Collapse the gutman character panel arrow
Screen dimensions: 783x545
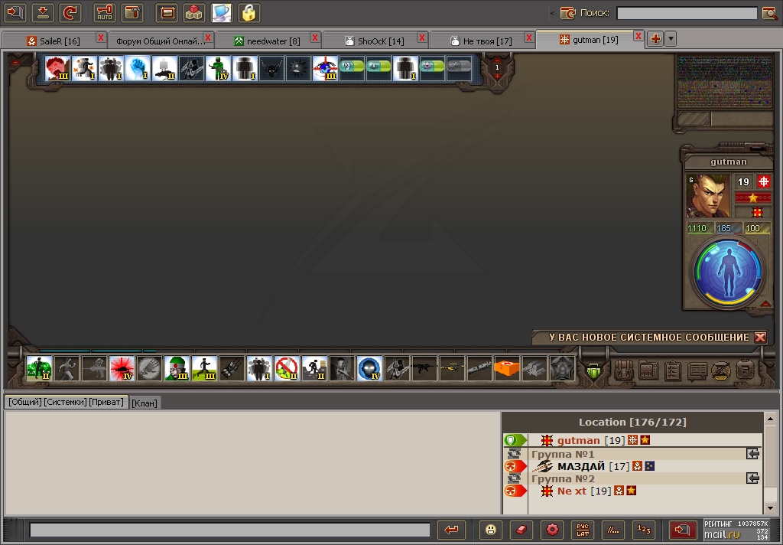765,304
